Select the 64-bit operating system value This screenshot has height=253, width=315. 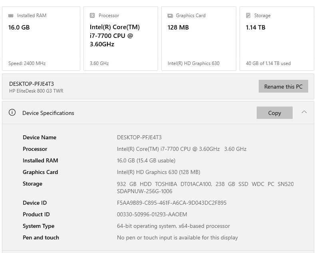[x=173, y=226]
